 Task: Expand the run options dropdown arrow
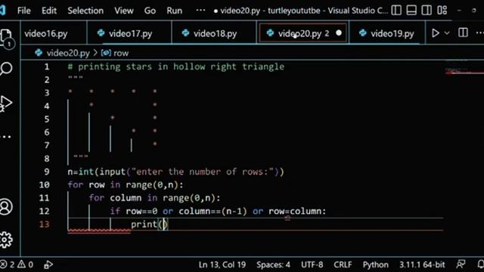[x=447, y=33]
